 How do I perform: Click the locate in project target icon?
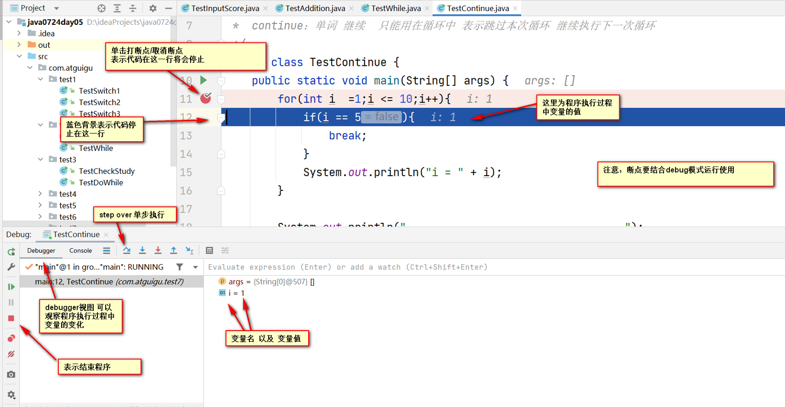click(101, 8)
